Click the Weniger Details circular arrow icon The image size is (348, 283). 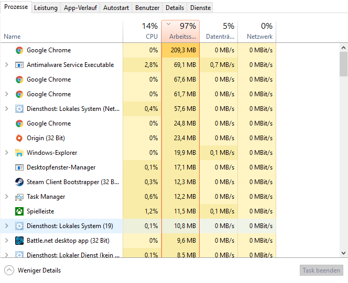click(9, 270)
